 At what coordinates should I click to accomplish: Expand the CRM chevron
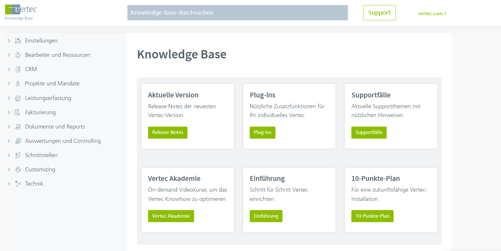click(x=9, y=69)
